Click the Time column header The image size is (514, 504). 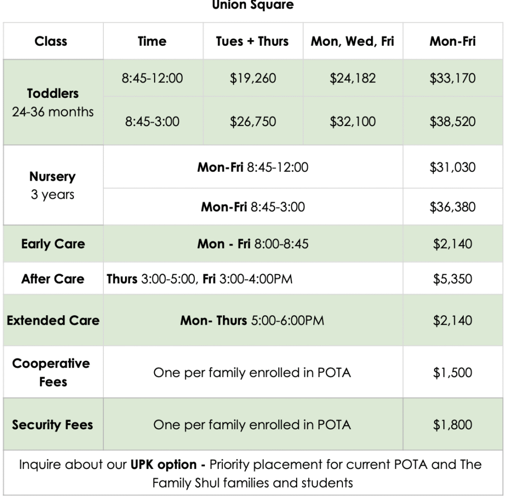tap(152, 41)
